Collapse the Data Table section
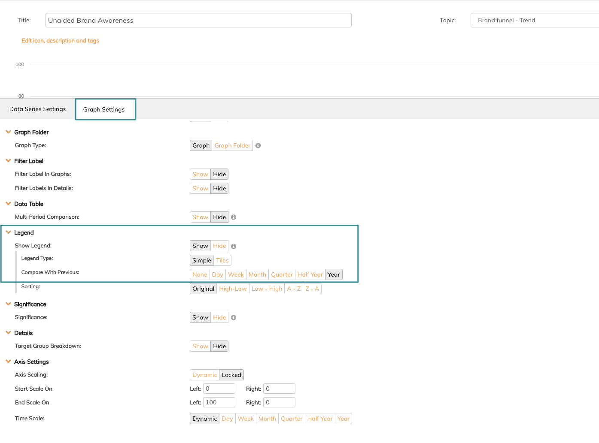The height and width of the screenshot is (443, 599). pyautogui.click(x=8, y=204)
